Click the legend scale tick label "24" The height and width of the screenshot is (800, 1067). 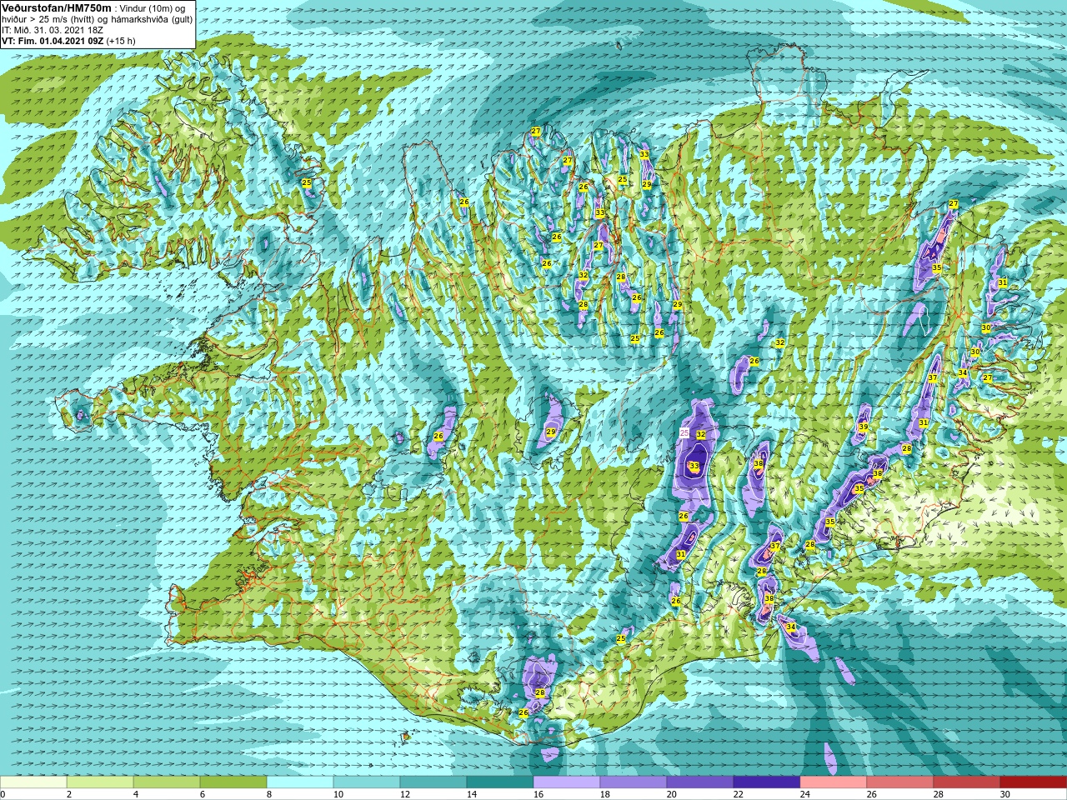point(805,794)
